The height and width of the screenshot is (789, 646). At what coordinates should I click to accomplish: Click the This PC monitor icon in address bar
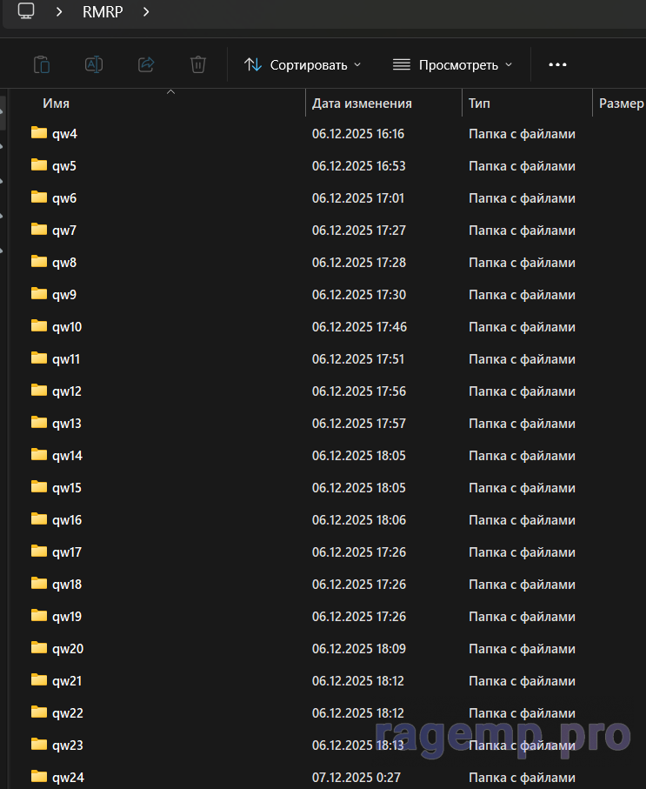[x=27, y=11]
